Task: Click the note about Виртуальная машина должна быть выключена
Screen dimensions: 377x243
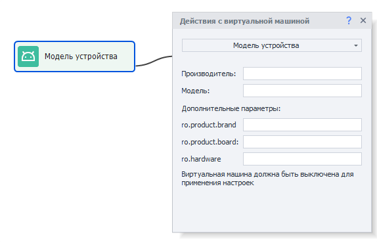Action: 267,179
